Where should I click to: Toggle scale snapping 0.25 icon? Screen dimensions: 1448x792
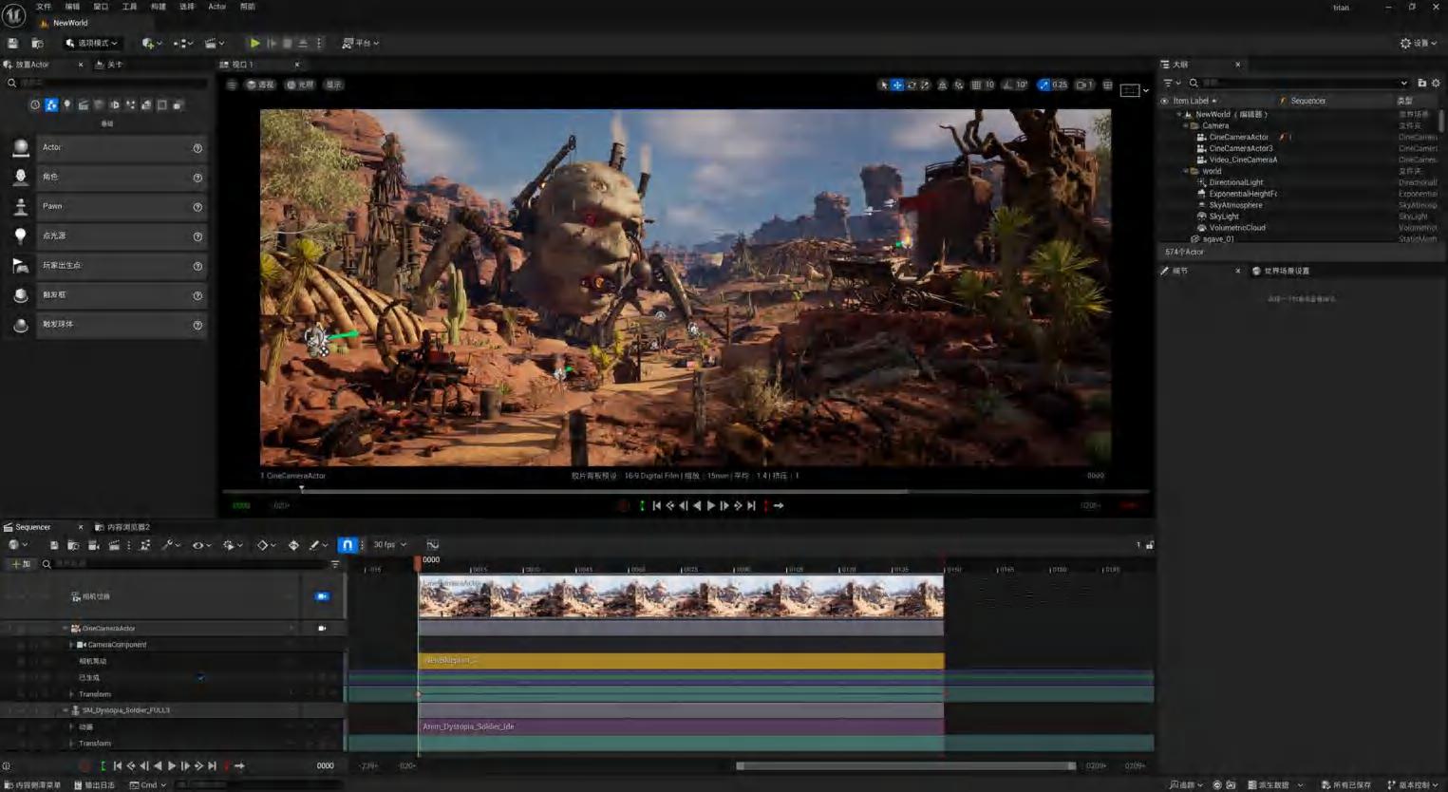(1044, 85)
